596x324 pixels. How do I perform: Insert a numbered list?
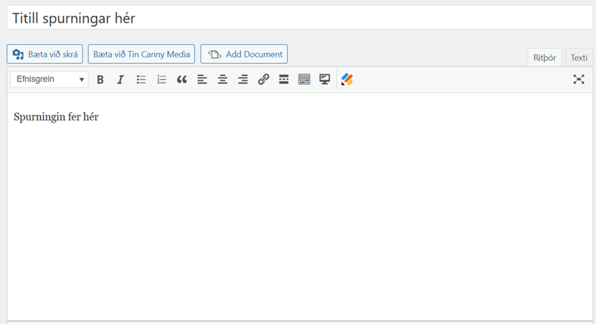[161, 79]
